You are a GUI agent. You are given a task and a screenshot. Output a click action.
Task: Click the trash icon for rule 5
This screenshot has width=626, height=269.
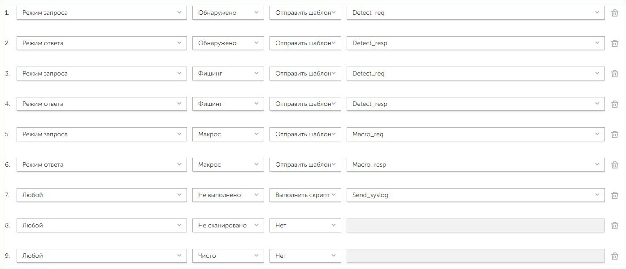(615, 134)
